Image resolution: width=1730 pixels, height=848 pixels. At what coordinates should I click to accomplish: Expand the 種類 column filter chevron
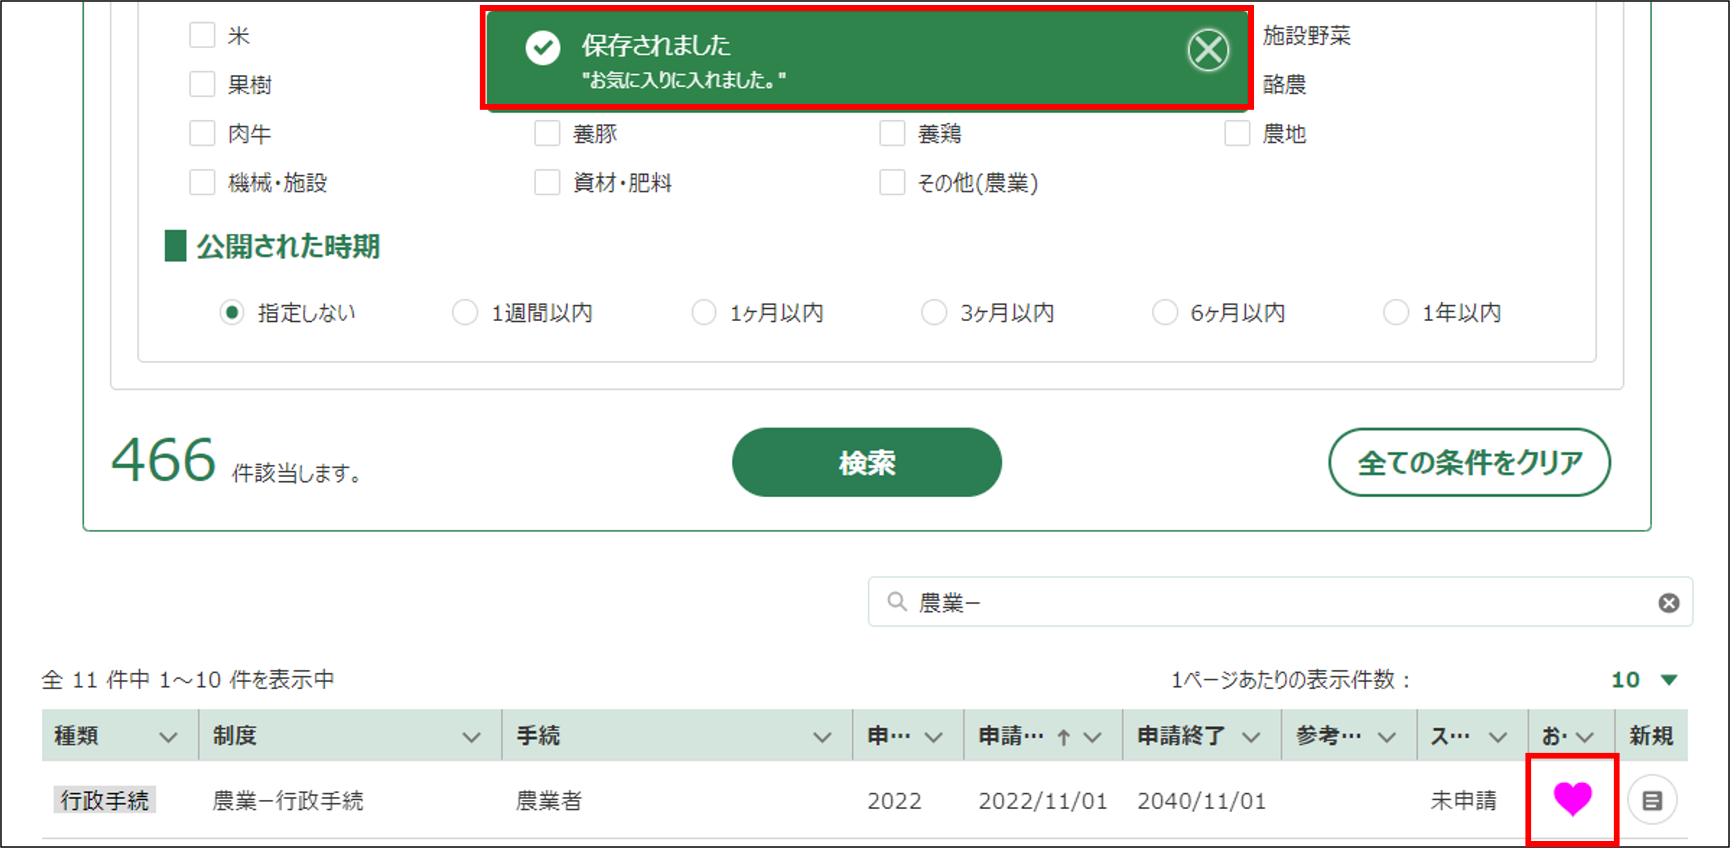tap(168, 737)
